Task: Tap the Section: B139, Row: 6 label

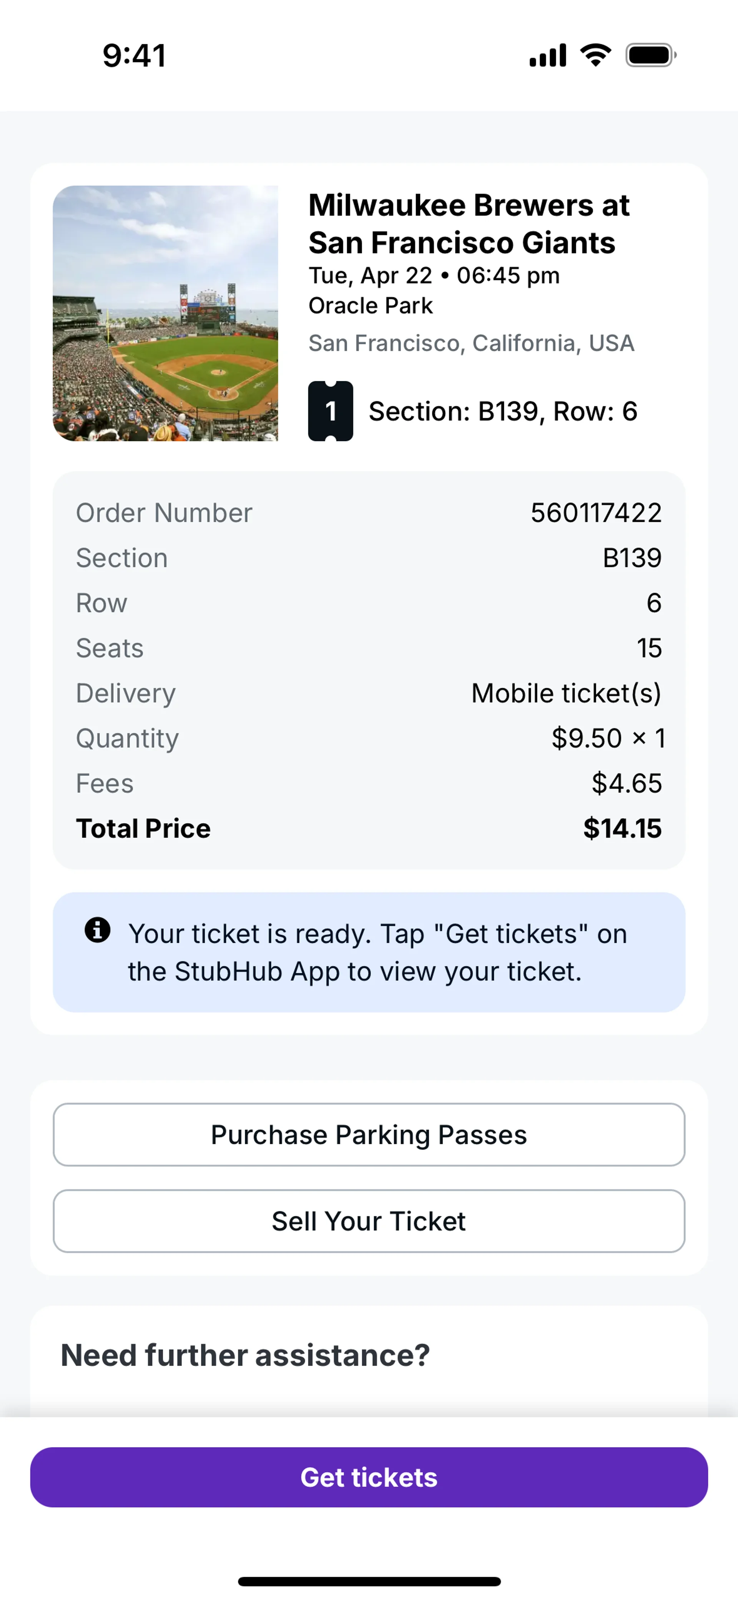Action: click(x=503, y=412)
